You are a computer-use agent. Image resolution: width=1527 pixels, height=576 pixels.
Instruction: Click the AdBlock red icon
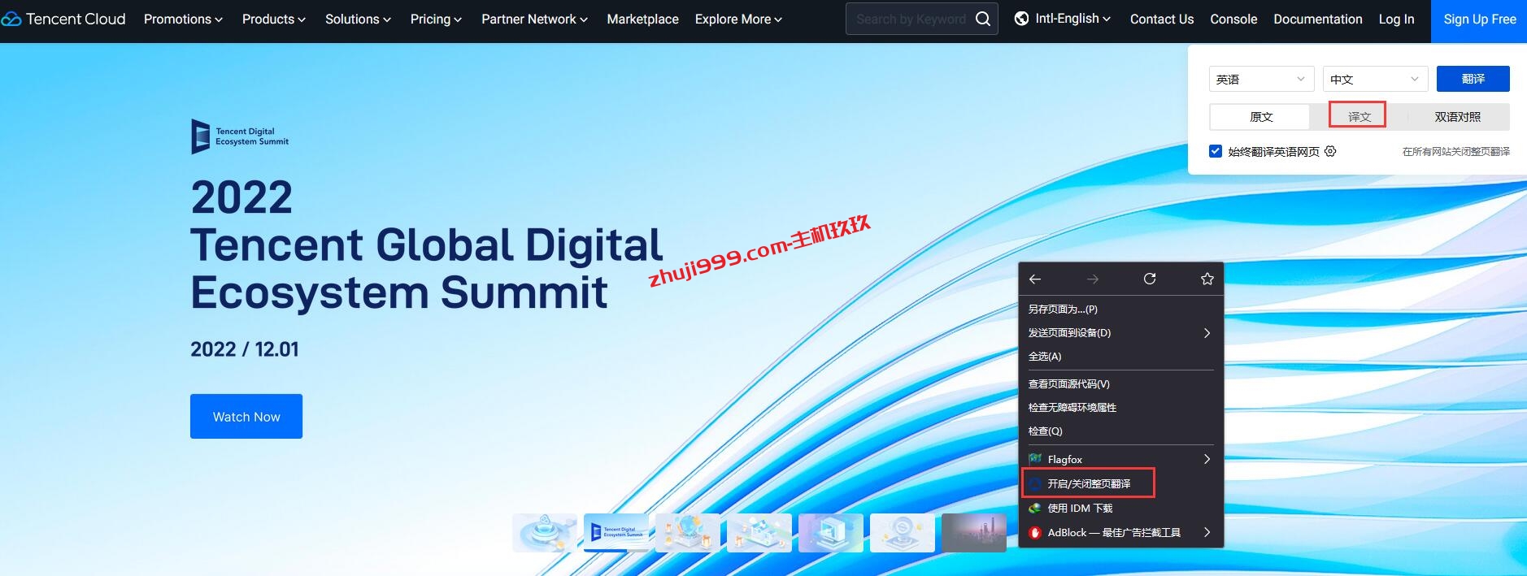[x=1035, y=532]
